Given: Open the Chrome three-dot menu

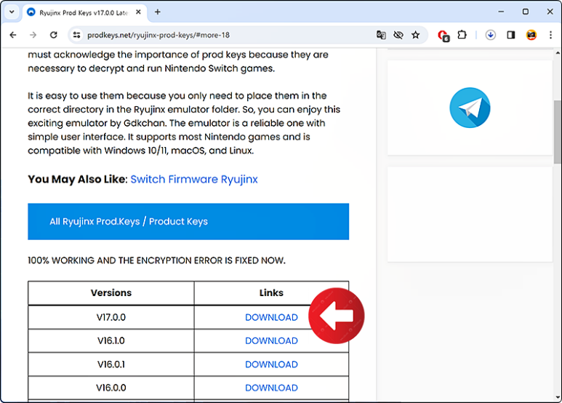Looking at the screenshot, I should [551, 35].
